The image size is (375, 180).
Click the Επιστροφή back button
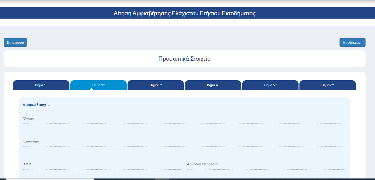point(15,42)
